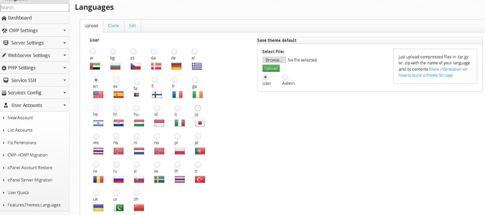Open Features,Themes,Languages page

pyautogui.click(x=34, y=205)
